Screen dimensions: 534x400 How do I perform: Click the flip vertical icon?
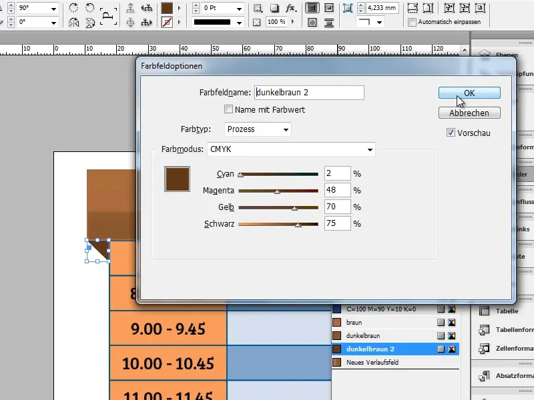pos(90,23)
